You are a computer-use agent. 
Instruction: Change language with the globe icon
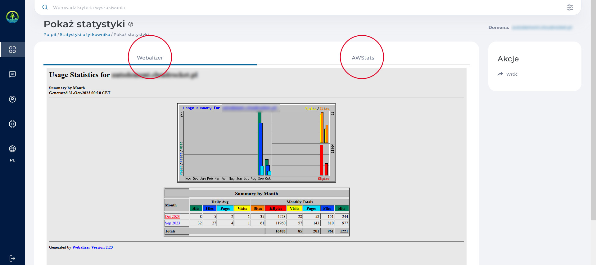[x=12, y=149]
